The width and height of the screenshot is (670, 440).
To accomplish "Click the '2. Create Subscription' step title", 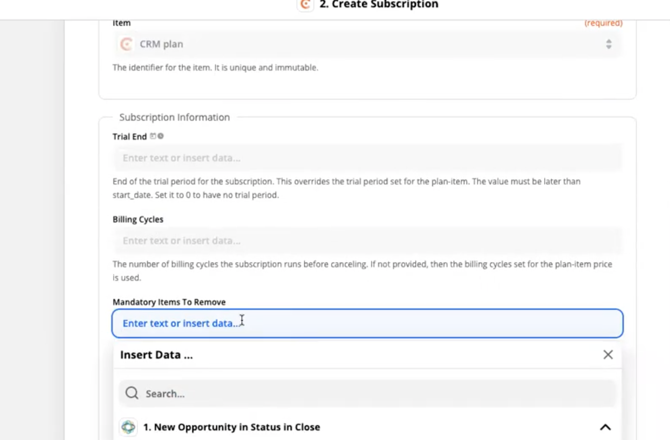I will (x=379, y=5).
